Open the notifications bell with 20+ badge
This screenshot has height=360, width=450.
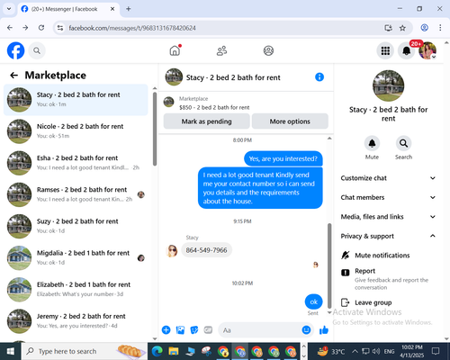pyautogui.click(x=407, y=50)
